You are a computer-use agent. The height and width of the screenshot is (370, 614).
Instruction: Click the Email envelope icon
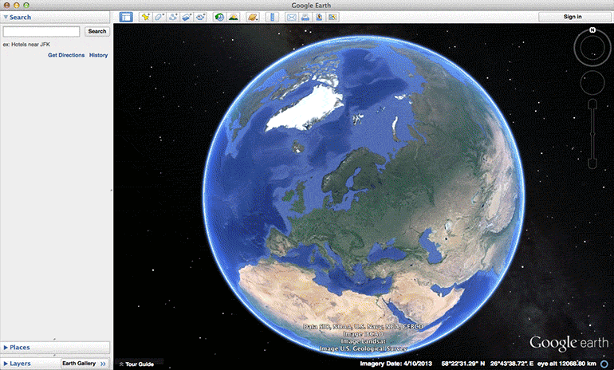(291, 17)
